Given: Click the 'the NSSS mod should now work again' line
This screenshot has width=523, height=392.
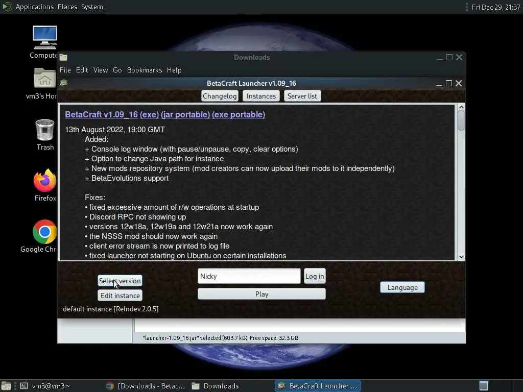Looking at the screenshot, I should point(151,236).
